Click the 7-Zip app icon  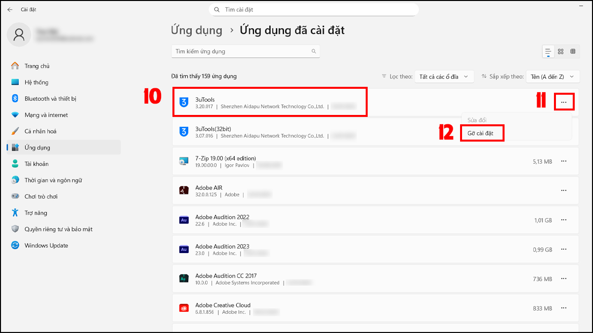click(x=184, y=161)
